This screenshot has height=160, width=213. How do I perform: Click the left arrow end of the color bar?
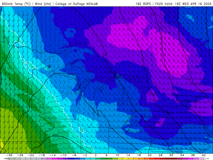tap(6, 159)
